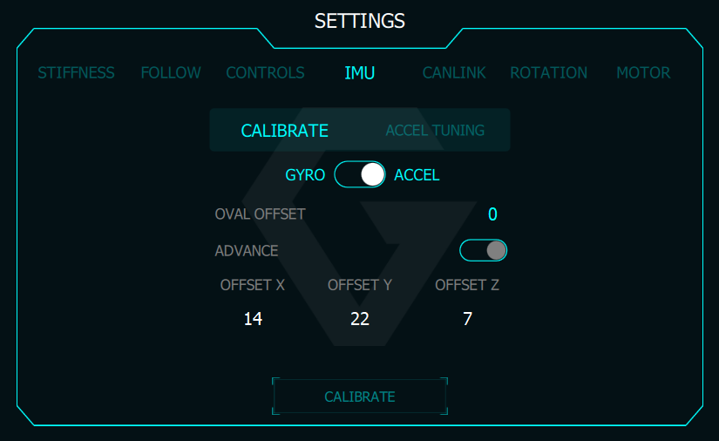Toggle the ADVANCE switch
The image size is (719, 441).
click(484, 251)
